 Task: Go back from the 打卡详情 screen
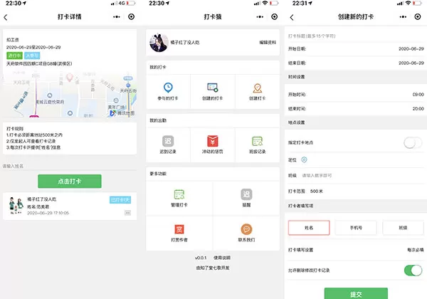6,17
